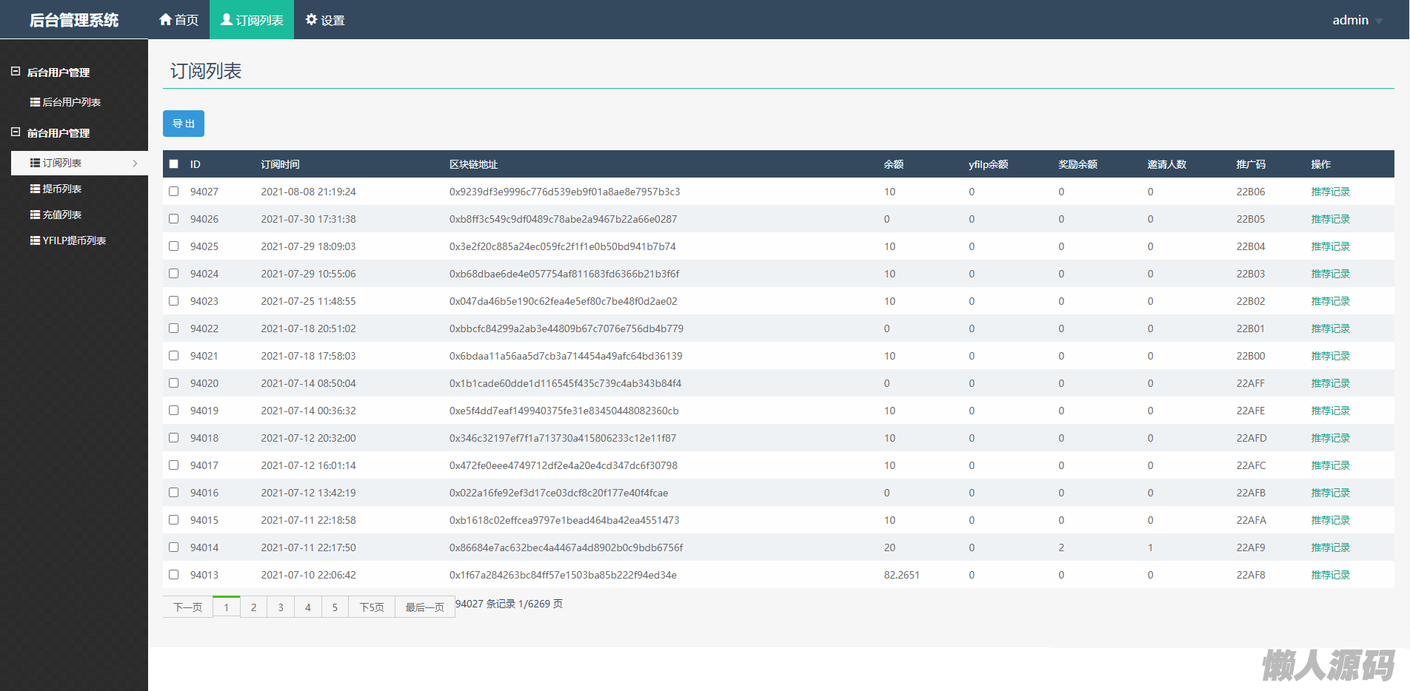Viewport: 1410px width, 691px height.
Task: Click list icon beside sidebar 订阅列表
Action: point(35,163)
